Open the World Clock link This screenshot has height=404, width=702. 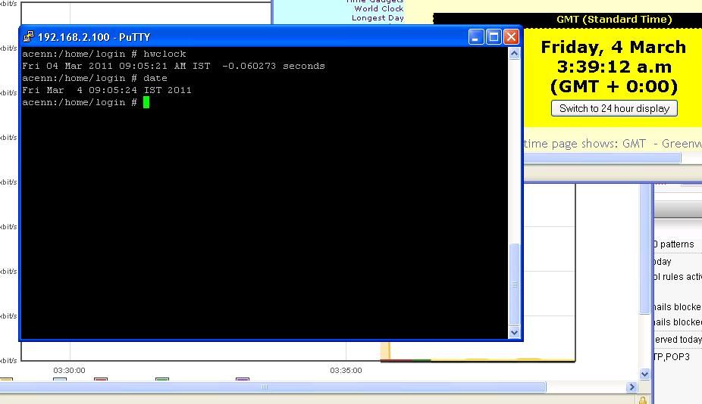pyautogui.click(x=378, y=9)
